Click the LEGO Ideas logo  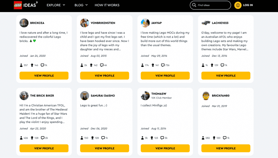pos(25,5)
